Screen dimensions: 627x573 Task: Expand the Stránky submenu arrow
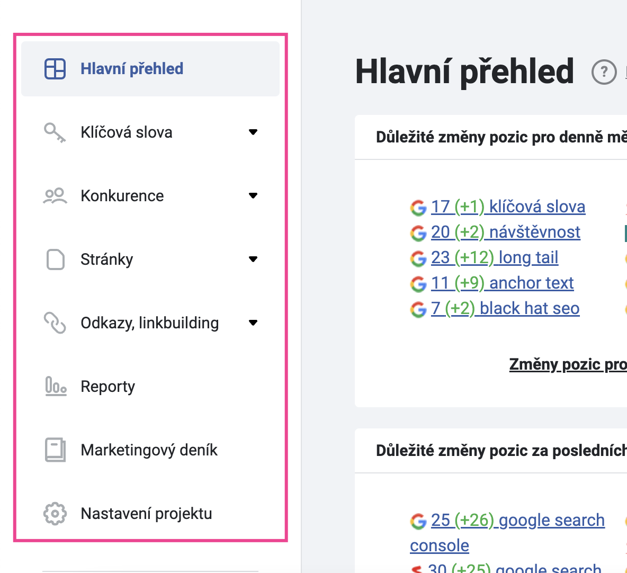[253, 259]
